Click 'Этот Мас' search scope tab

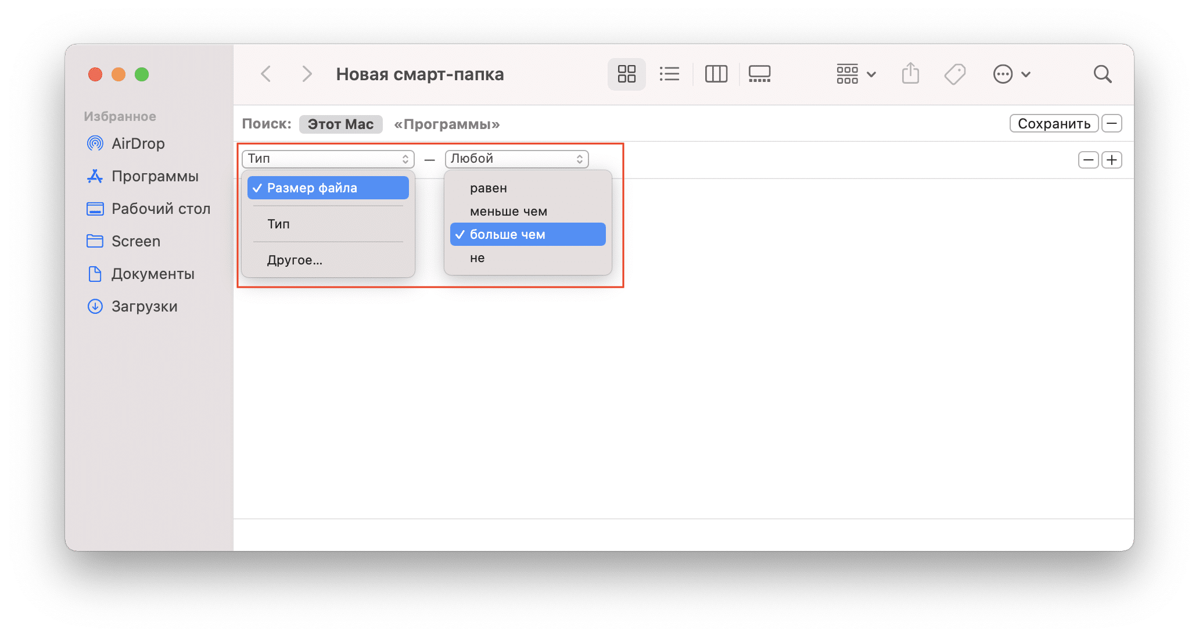pyautogui.click(x=341, y=124)
